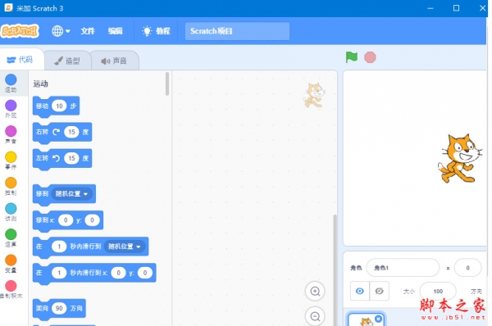Zoom in the code workspace
This screenshot has height=326, width=492.
[315, 292]
